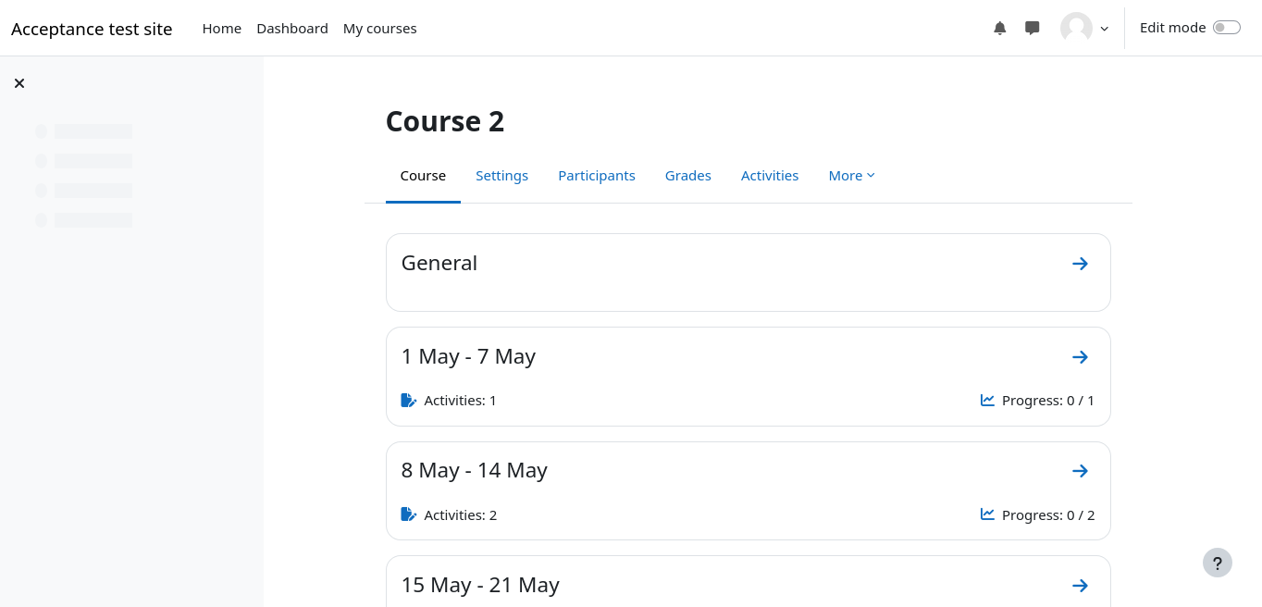
Task: Open 8 May - 14 May section arrow
Action: (1080, 471)
